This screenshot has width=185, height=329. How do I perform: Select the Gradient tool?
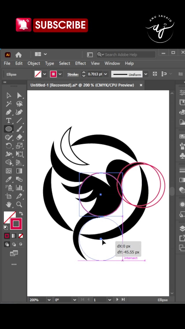[x=19, y=171]
